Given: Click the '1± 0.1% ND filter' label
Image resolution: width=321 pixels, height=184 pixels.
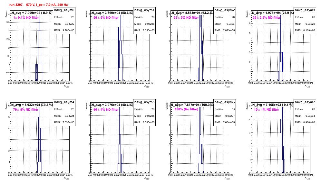Looking at the screenshot, I should (x=26, y=18).
